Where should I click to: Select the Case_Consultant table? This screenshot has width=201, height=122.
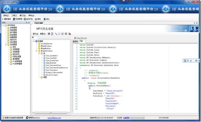click(x=51, y=60)
